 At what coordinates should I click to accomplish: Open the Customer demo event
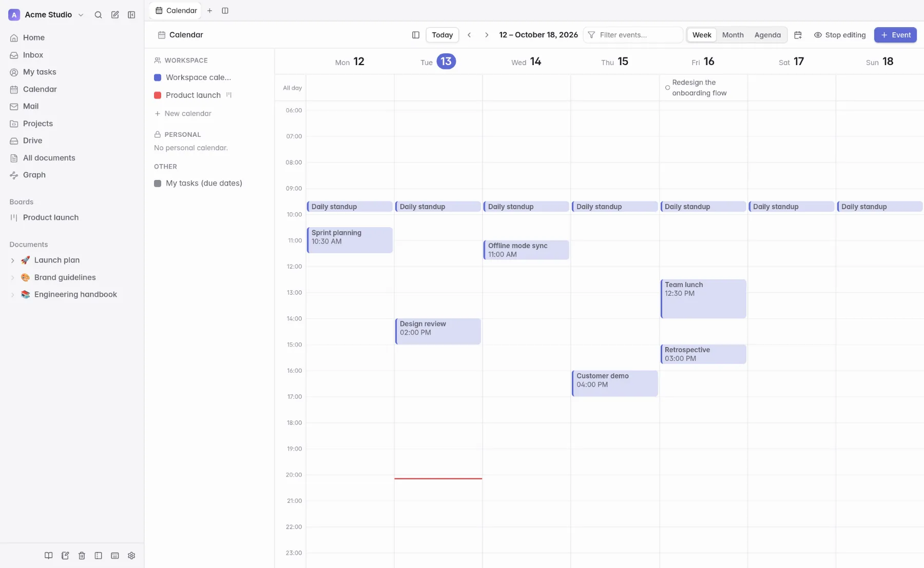click(614, 383)
